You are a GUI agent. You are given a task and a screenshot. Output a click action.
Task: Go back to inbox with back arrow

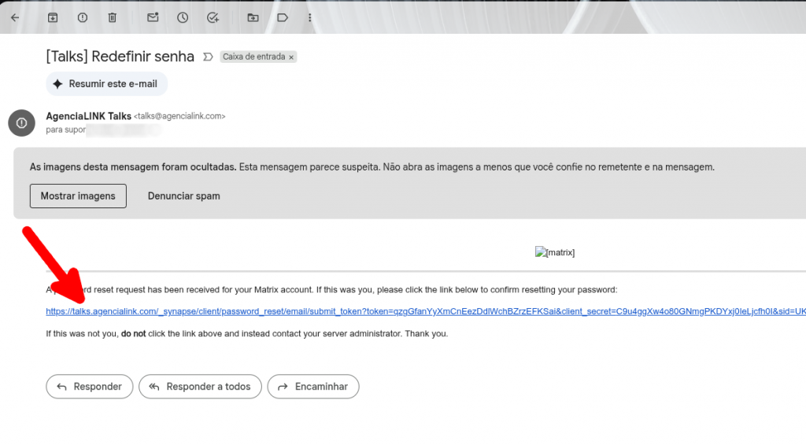click(14, 17)
